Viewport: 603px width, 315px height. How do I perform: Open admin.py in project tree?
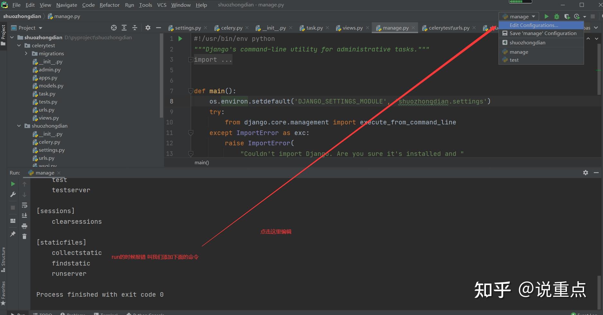click(50, 69)
